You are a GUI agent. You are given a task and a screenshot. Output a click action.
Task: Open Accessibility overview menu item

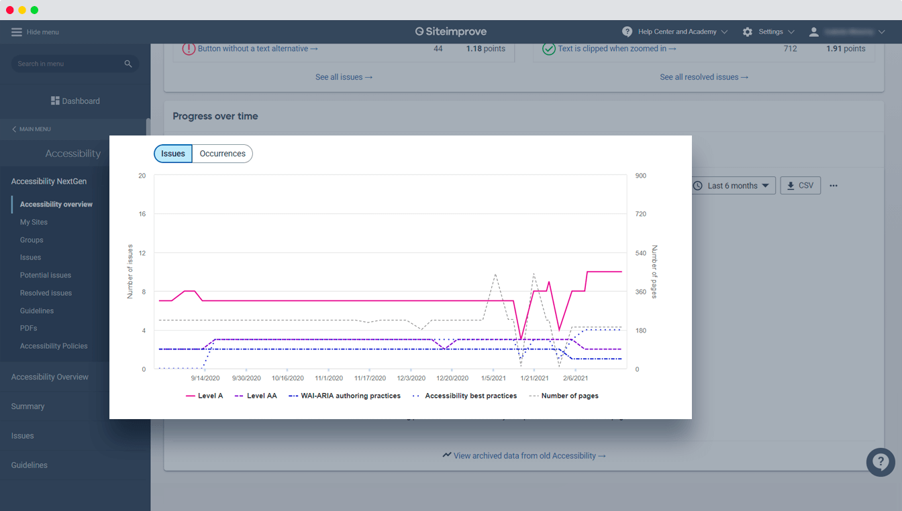tap(56, 204)
